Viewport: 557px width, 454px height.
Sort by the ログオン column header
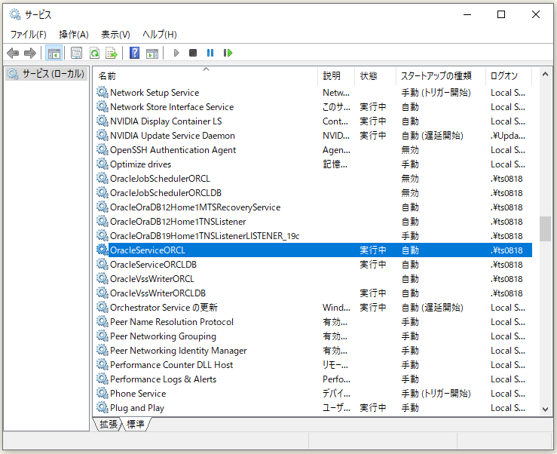click(509, 75)
